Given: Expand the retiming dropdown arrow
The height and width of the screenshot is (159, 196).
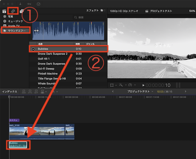Looking at the screenshot, I should (x=135, y=85).
